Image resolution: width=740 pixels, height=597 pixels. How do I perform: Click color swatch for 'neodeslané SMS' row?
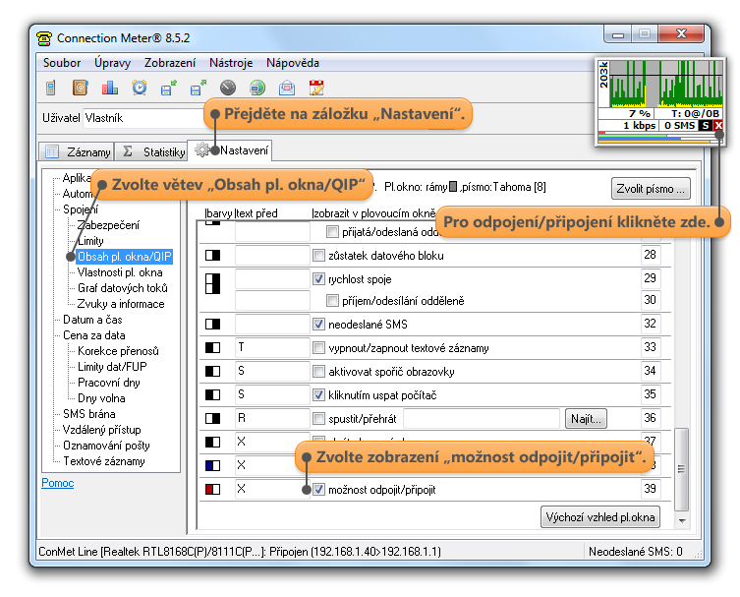(x=213, y=325)
